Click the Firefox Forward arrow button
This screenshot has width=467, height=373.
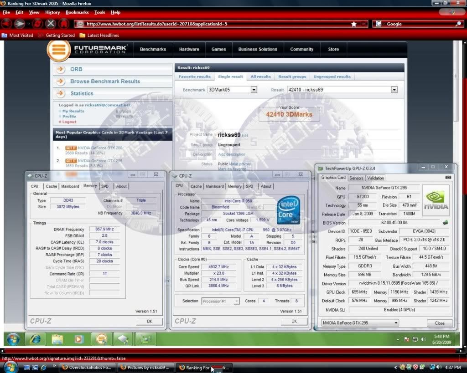pyautogui.click(x=20, y=24)
